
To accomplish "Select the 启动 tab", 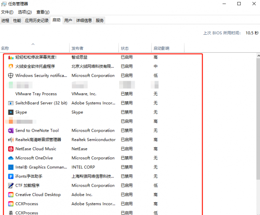I will (56, 20).
